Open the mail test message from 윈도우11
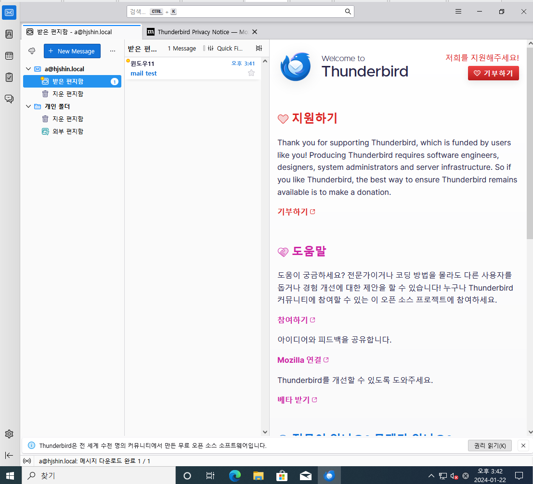533x484 pixels. [193, 68]
